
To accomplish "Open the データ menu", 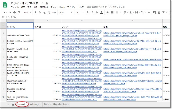I will point(53,7).
